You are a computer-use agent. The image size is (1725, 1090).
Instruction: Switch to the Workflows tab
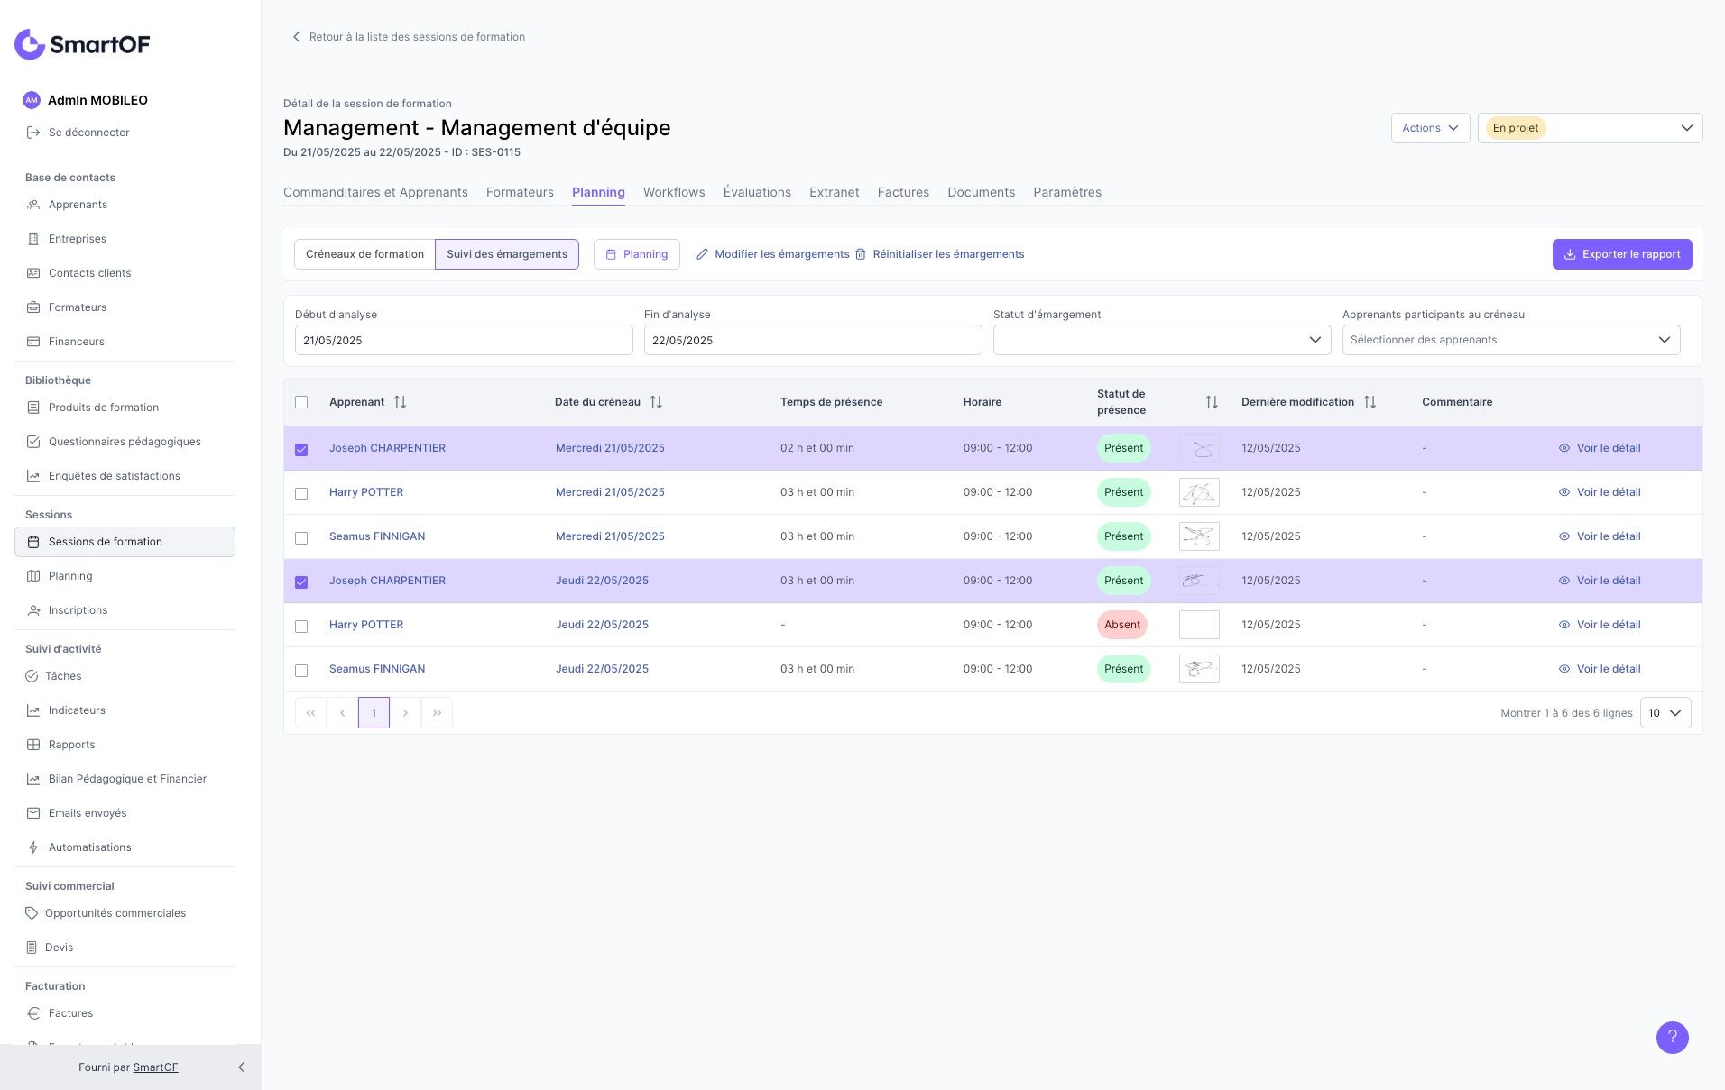tap(673, 192)
